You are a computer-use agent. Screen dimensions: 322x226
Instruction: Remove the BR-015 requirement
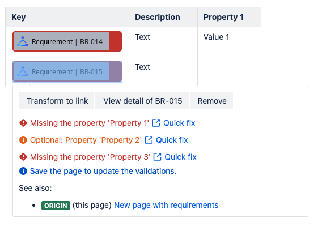(211, 100)
